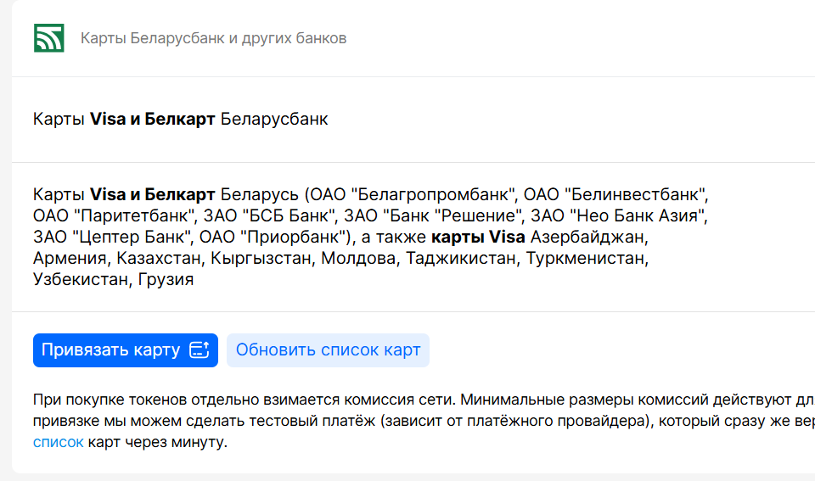Click the text ОАО "Белагропромбанк"
The image size is (815, 481).
click(413, 194)
